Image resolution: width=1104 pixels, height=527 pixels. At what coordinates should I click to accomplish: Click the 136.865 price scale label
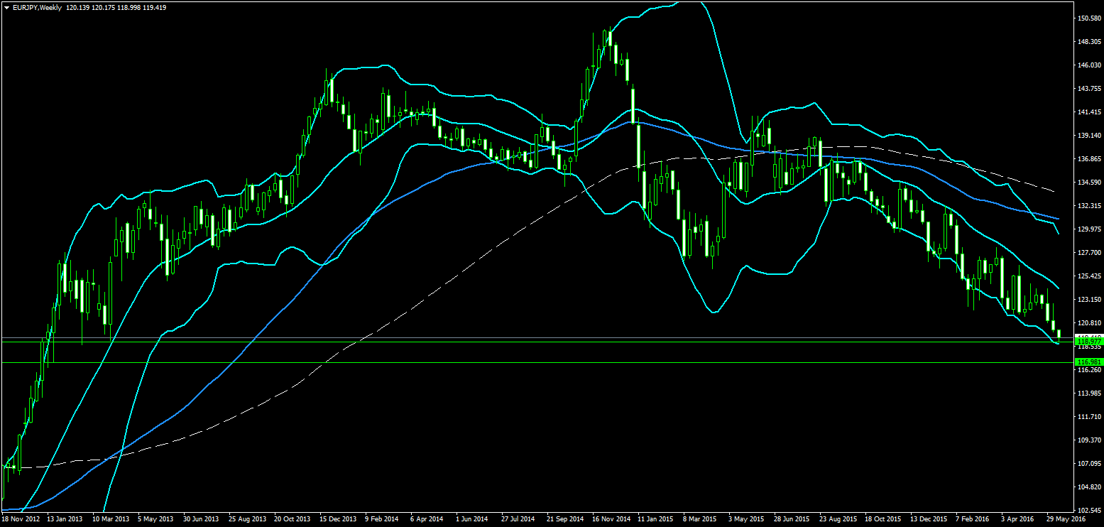[x=1088, y=158]
